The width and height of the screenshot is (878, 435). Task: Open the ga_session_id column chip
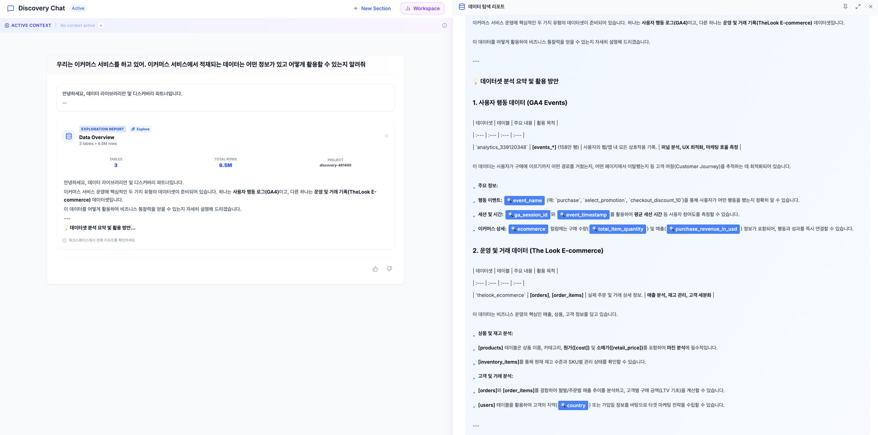pyautogui.click(x=528, y=215)
